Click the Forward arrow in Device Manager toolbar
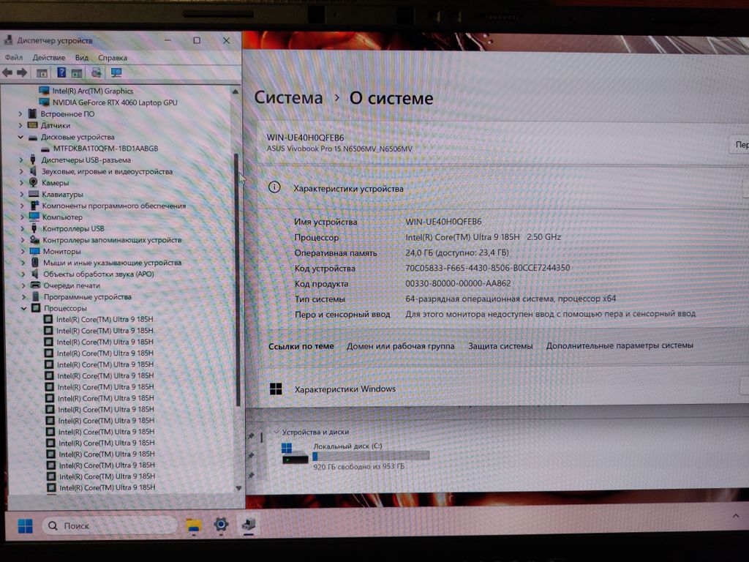This screenshot has width=749, height=562. 22,72
